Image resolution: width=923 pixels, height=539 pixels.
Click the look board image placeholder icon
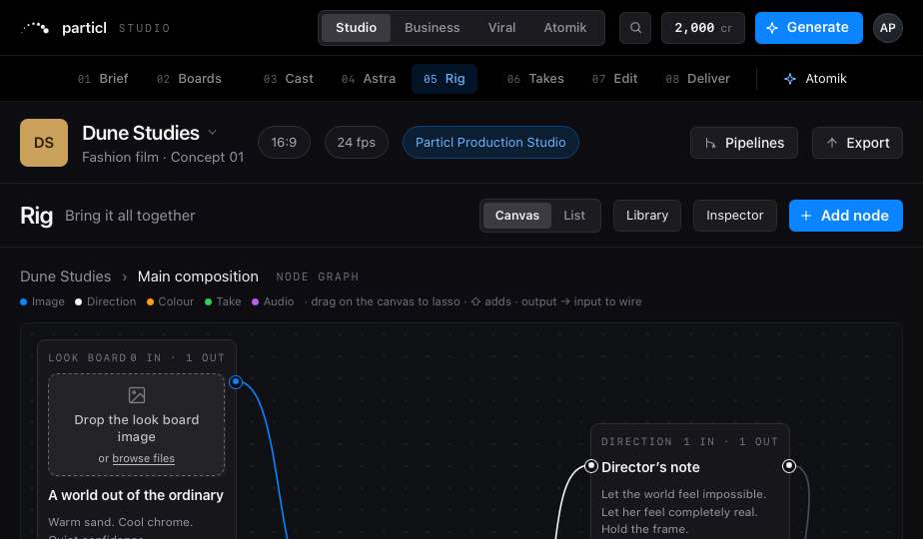point(137,395)
